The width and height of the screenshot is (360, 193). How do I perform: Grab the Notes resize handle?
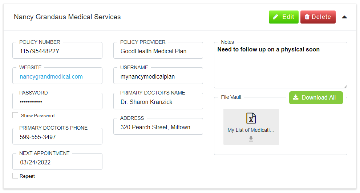pyautogui.click(x=345, y=86)
